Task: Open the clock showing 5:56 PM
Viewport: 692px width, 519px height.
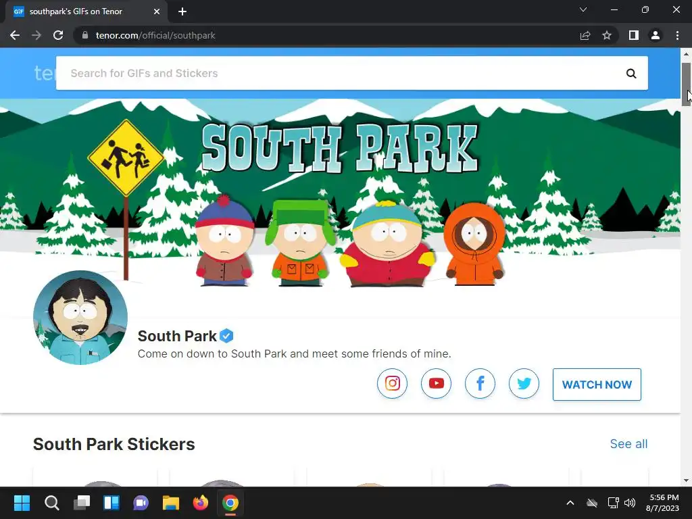Action: [663, 503]
